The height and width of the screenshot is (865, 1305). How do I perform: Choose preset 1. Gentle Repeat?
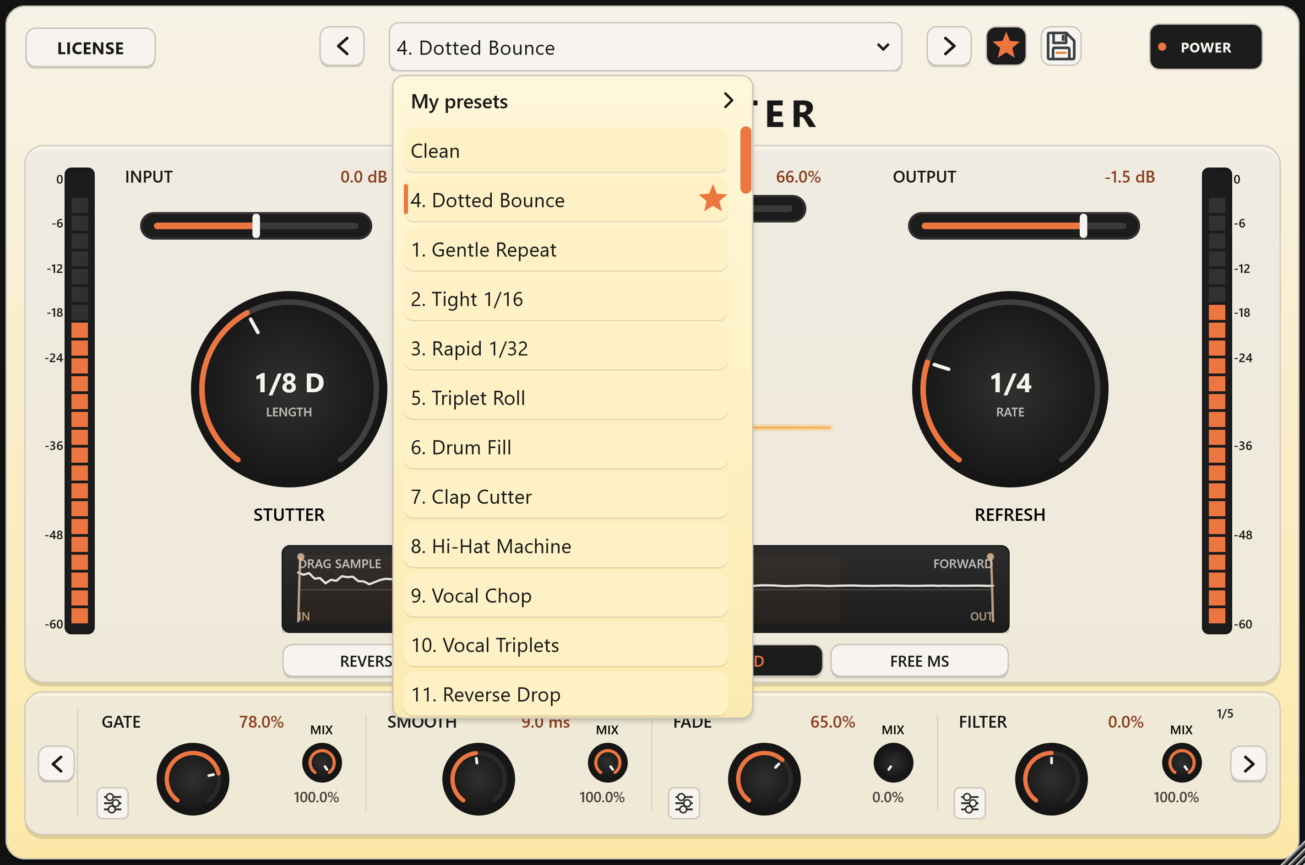565,249
